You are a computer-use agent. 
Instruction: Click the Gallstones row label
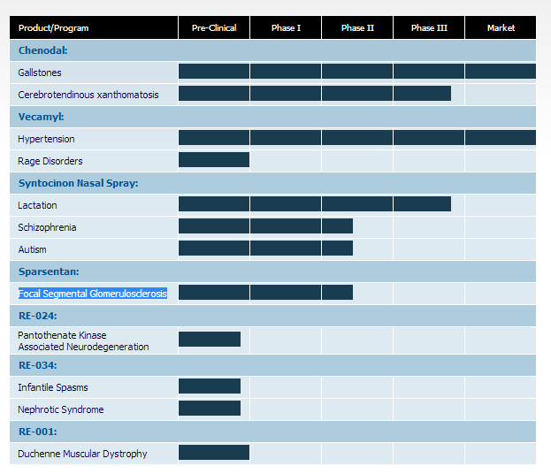[x=40, y=73]
